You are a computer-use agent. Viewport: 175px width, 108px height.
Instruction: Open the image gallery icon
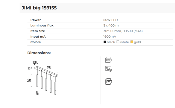pyautogui.click(x=108, y=69)
